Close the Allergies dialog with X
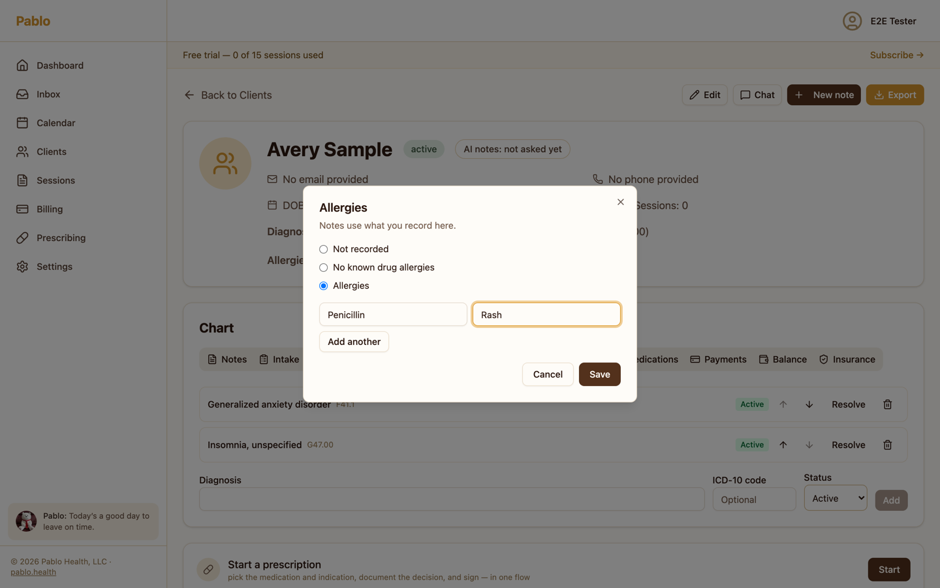 click(x=621, y=202)
